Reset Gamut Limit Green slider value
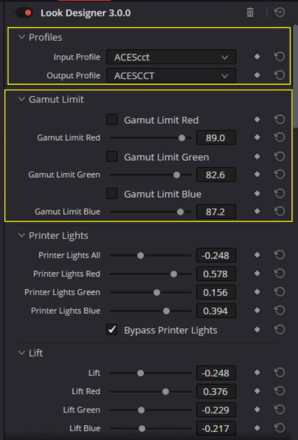The height and width of the screenshot is (440, 298). [x=279, y=174]
